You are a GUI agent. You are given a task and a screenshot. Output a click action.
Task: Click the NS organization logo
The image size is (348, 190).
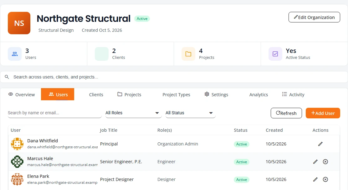tap(19, 23)
